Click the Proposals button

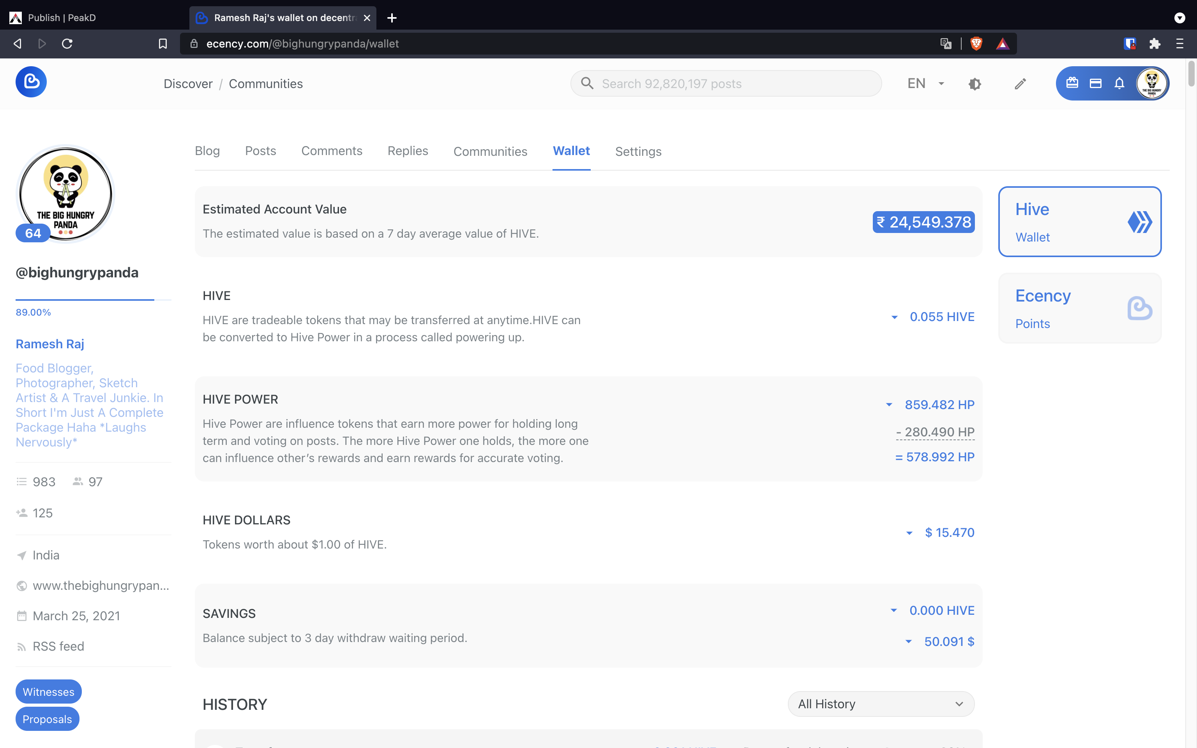click(x=48, y=719)
